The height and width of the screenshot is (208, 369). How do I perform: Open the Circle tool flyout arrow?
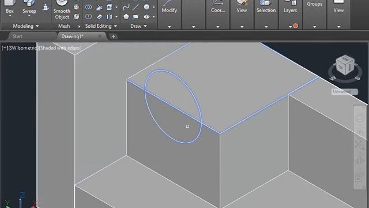pos(154,8)
